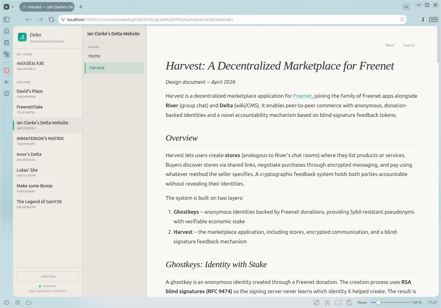Open the red Vivaldi web panel

[7, 71]
